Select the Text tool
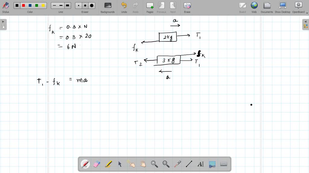This screenshot has width=309, height=173. click(201, 164)
